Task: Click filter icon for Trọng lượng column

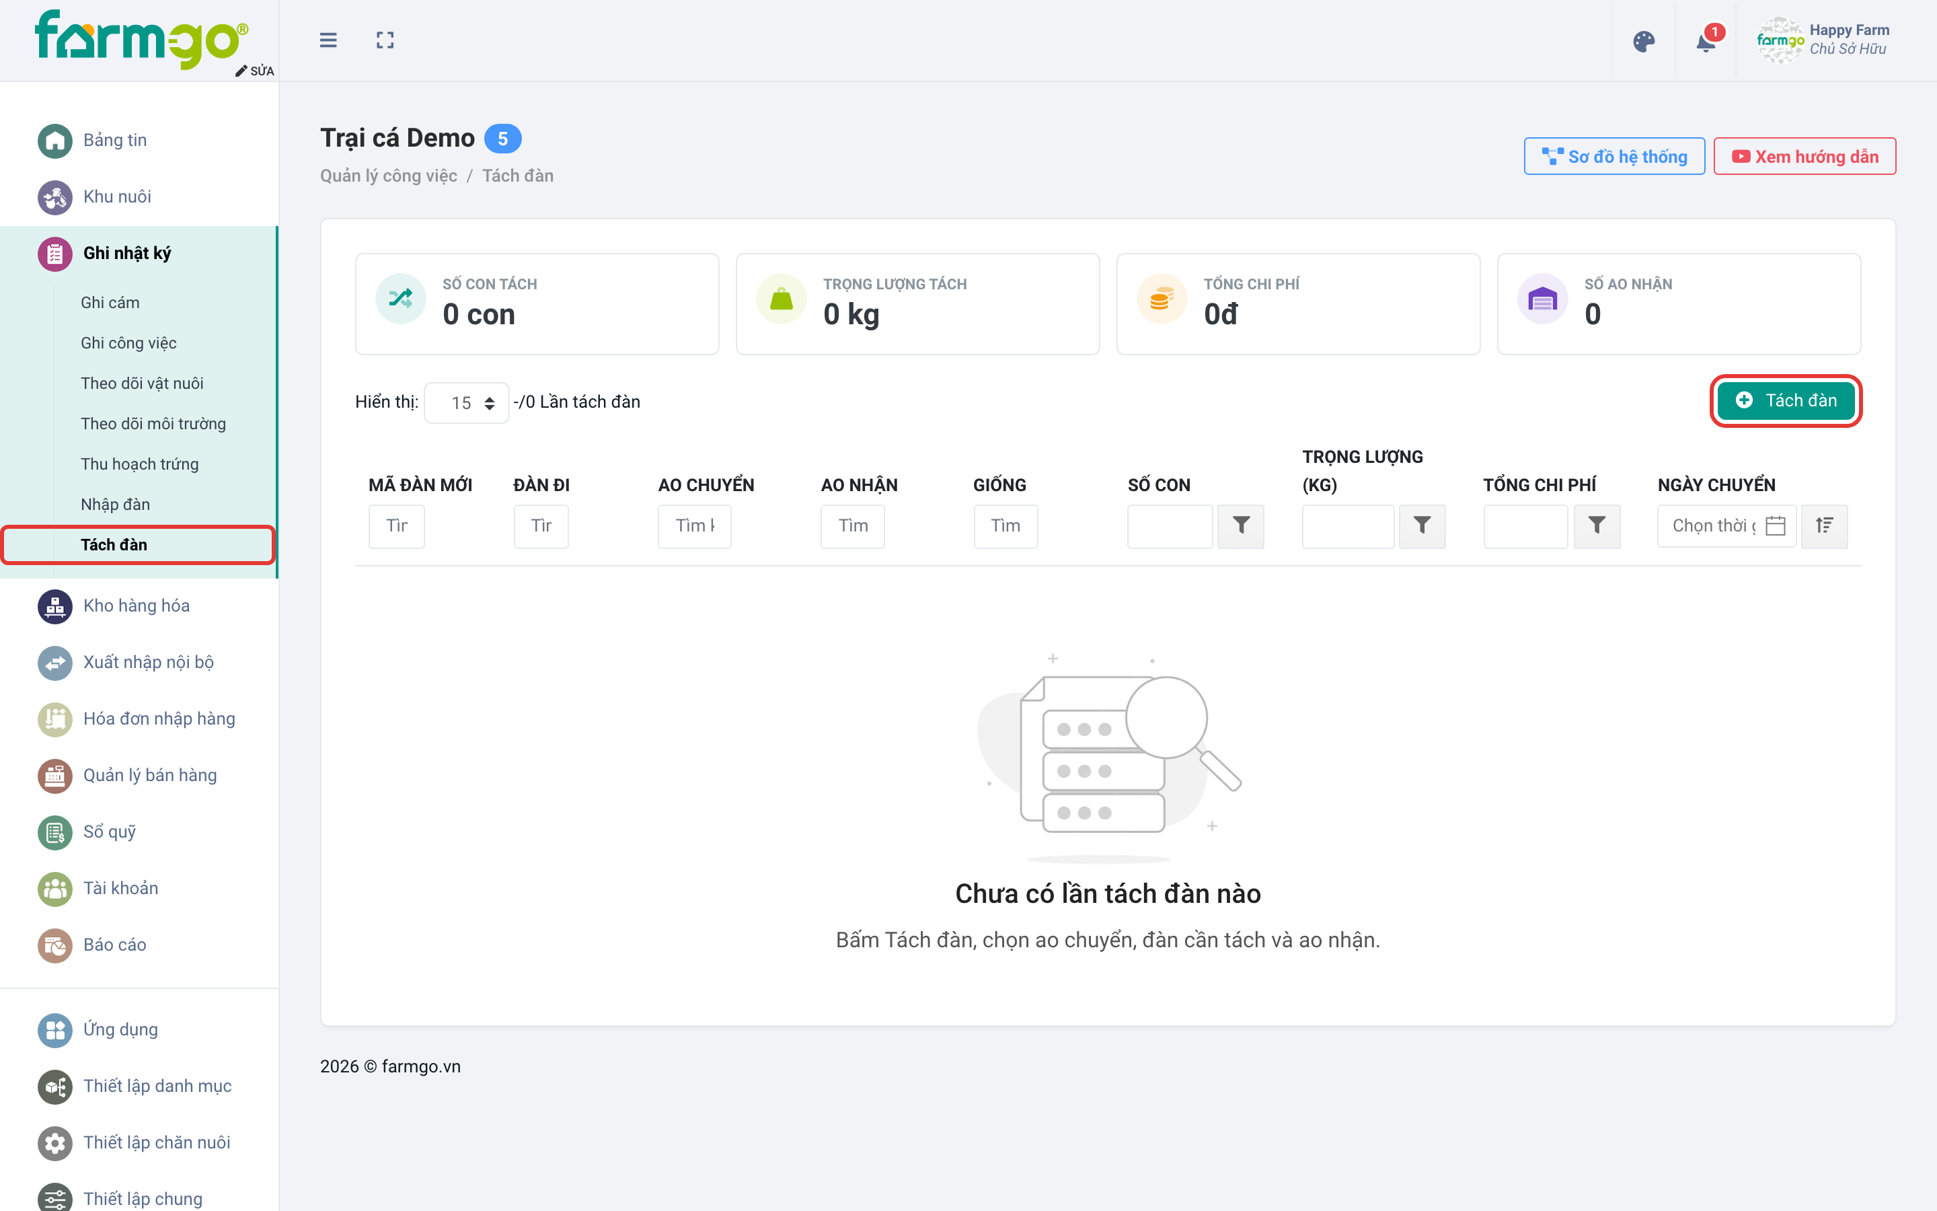Action: point(1422,526)
